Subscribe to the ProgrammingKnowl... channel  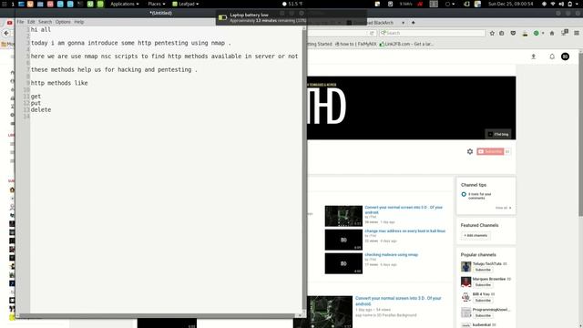click(x=483, y=315)
